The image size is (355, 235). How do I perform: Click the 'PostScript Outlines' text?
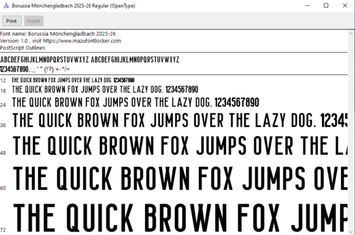click(x=22, y=48)
